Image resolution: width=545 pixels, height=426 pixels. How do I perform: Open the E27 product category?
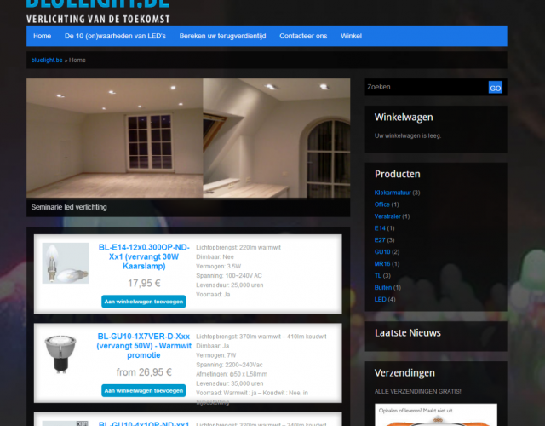coord(380,240)
